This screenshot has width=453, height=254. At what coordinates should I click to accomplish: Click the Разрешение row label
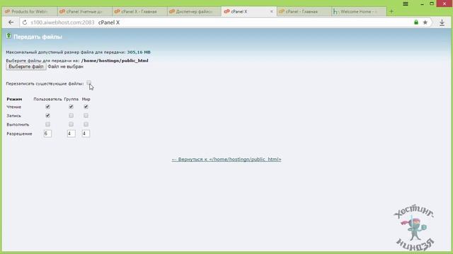(x=19, y=134)
